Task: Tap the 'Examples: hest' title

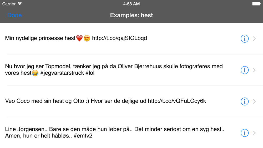Action: (131, 15)
